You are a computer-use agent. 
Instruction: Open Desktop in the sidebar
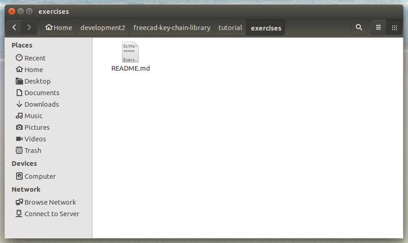pos(48,81)
